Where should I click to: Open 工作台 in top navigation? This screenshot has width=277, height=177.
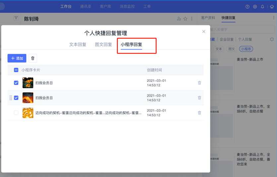coord(66,7)
